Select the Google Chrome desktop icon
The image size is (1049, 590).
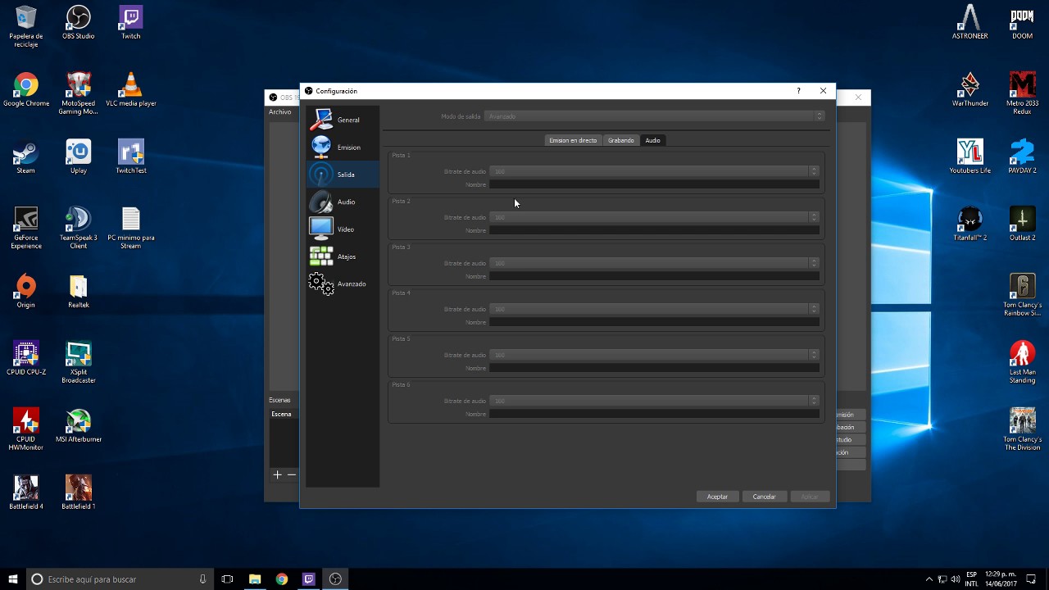click(26, 89)
